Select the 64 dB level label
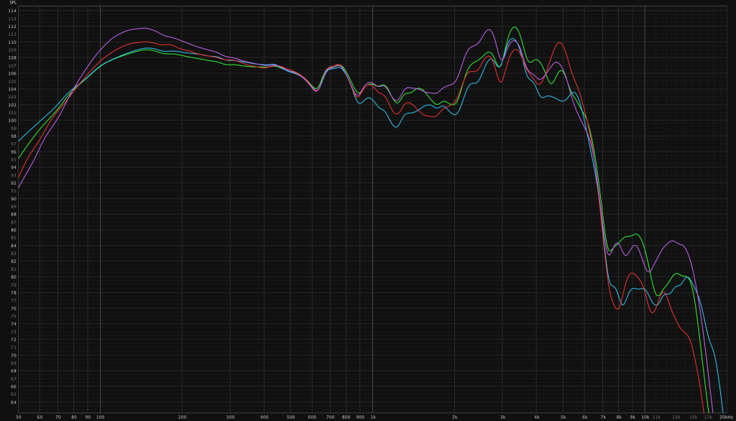Screen dimensions: 736x421 pos(13,402)
